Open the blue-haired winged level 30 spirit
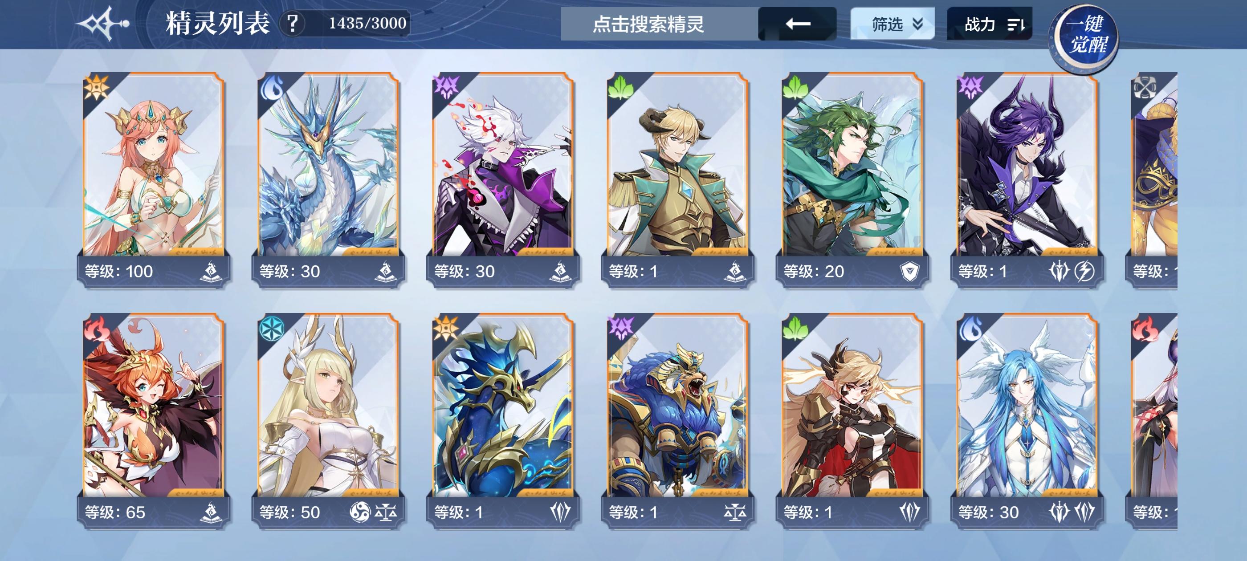This screenshot has width=1247, height=561. pyautogui.click(x=1027, y=421)
